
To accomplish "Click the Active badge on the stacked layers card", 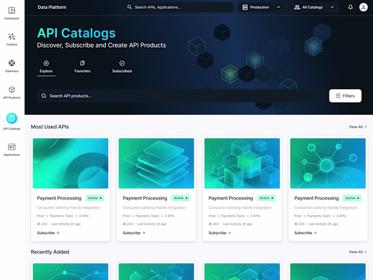I will pos(181,198).
